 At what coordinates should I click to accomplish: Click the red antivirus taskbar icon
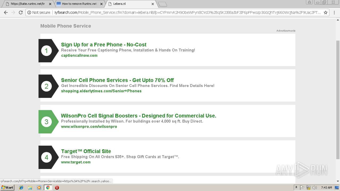click(x=57, y=188)
